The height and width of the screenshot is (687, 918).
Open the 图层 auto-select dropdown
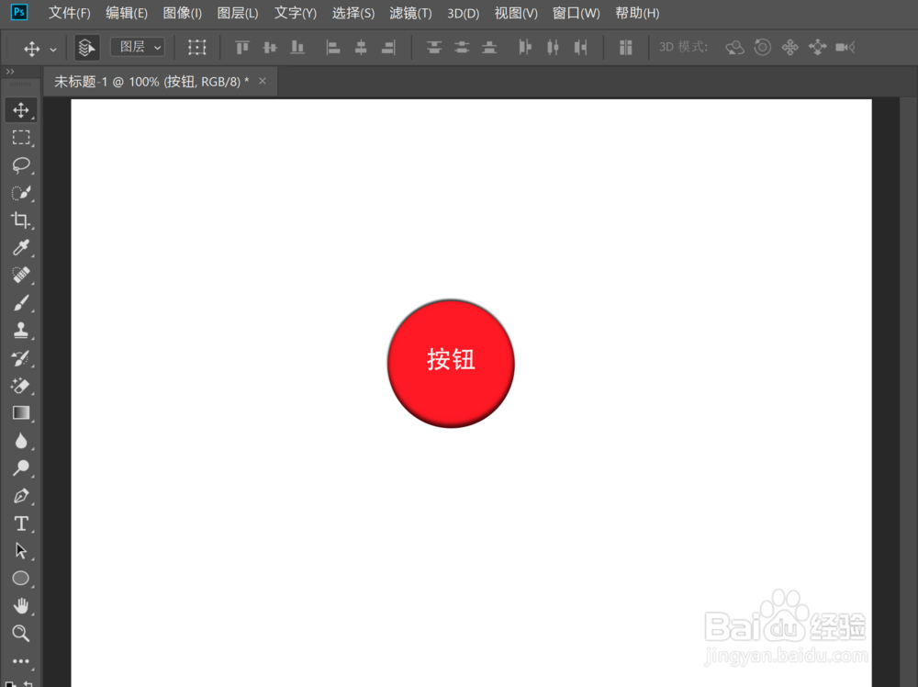(137, 47)
